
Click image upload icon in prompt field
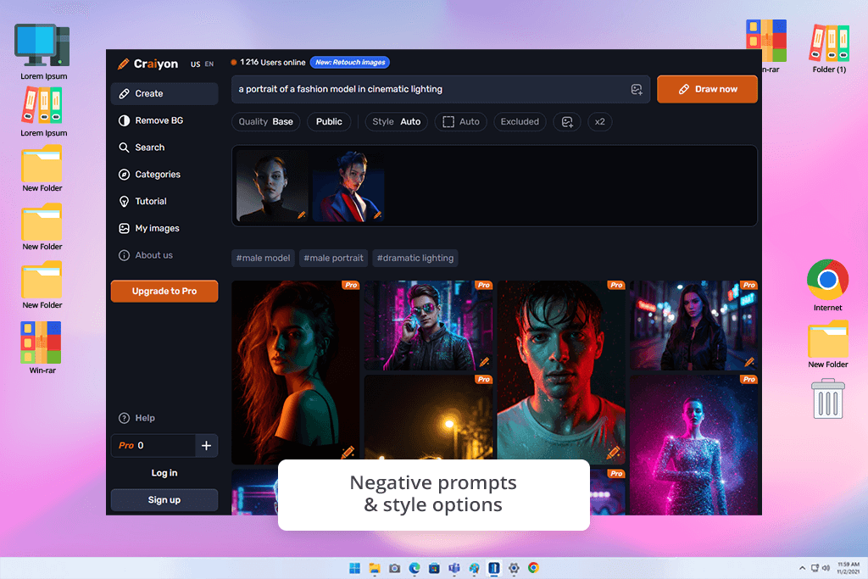637,89
